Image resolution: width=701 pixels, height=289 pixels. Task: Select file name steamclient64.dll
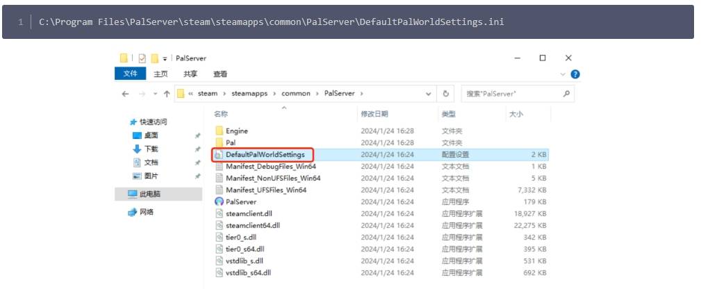point(253,225)
